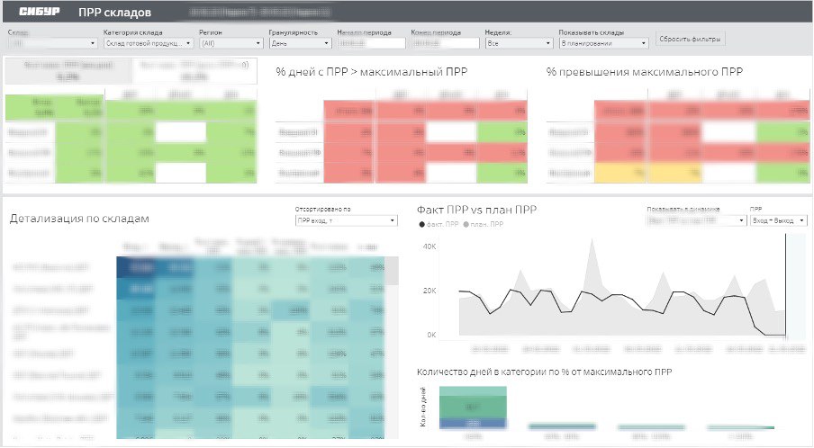Image resolution: width=814 pixels, height=448 pixels.
Task: Click the план. ПРР legend item
Action: [484, 225]
